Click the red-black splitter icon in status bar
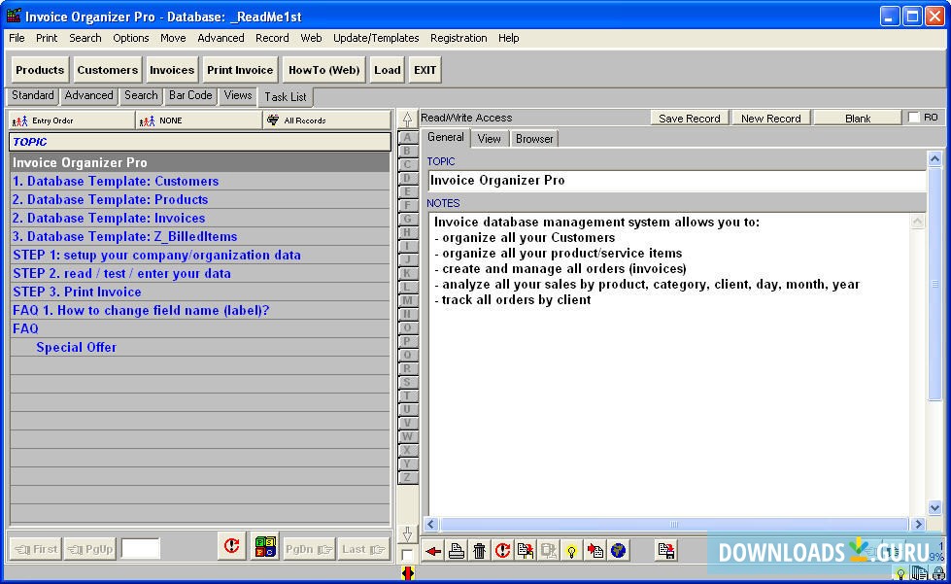951x584 pixels. click(x=408, y=573)
